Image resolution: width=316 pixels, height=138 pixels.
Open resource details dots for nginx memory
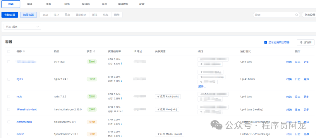coord(122,81)
